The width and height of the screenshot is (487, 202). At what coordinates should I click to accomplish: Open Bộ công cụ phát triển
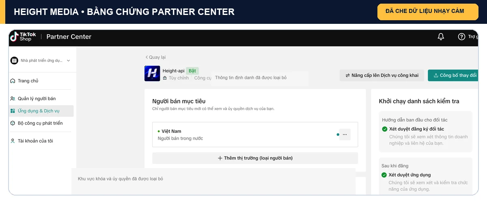pyautogui.click(x=40, y=123)
